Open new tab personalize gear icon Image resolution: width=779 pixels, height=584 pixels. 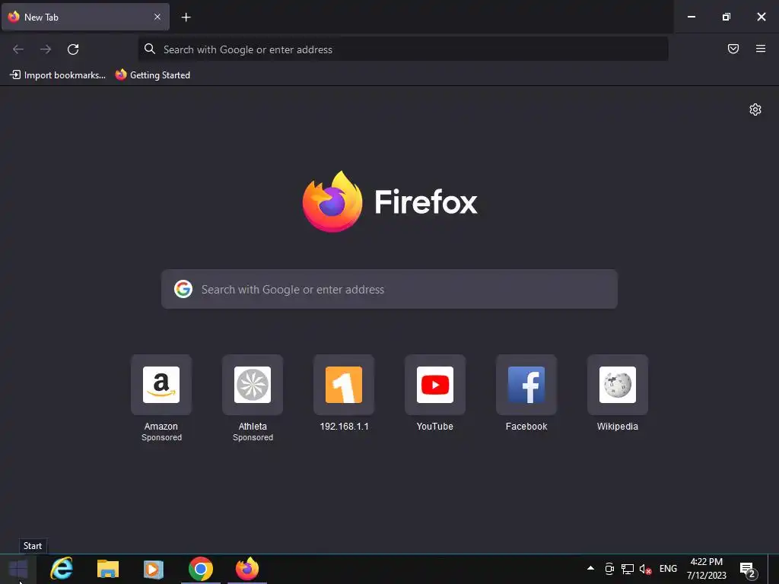point(755,109)
